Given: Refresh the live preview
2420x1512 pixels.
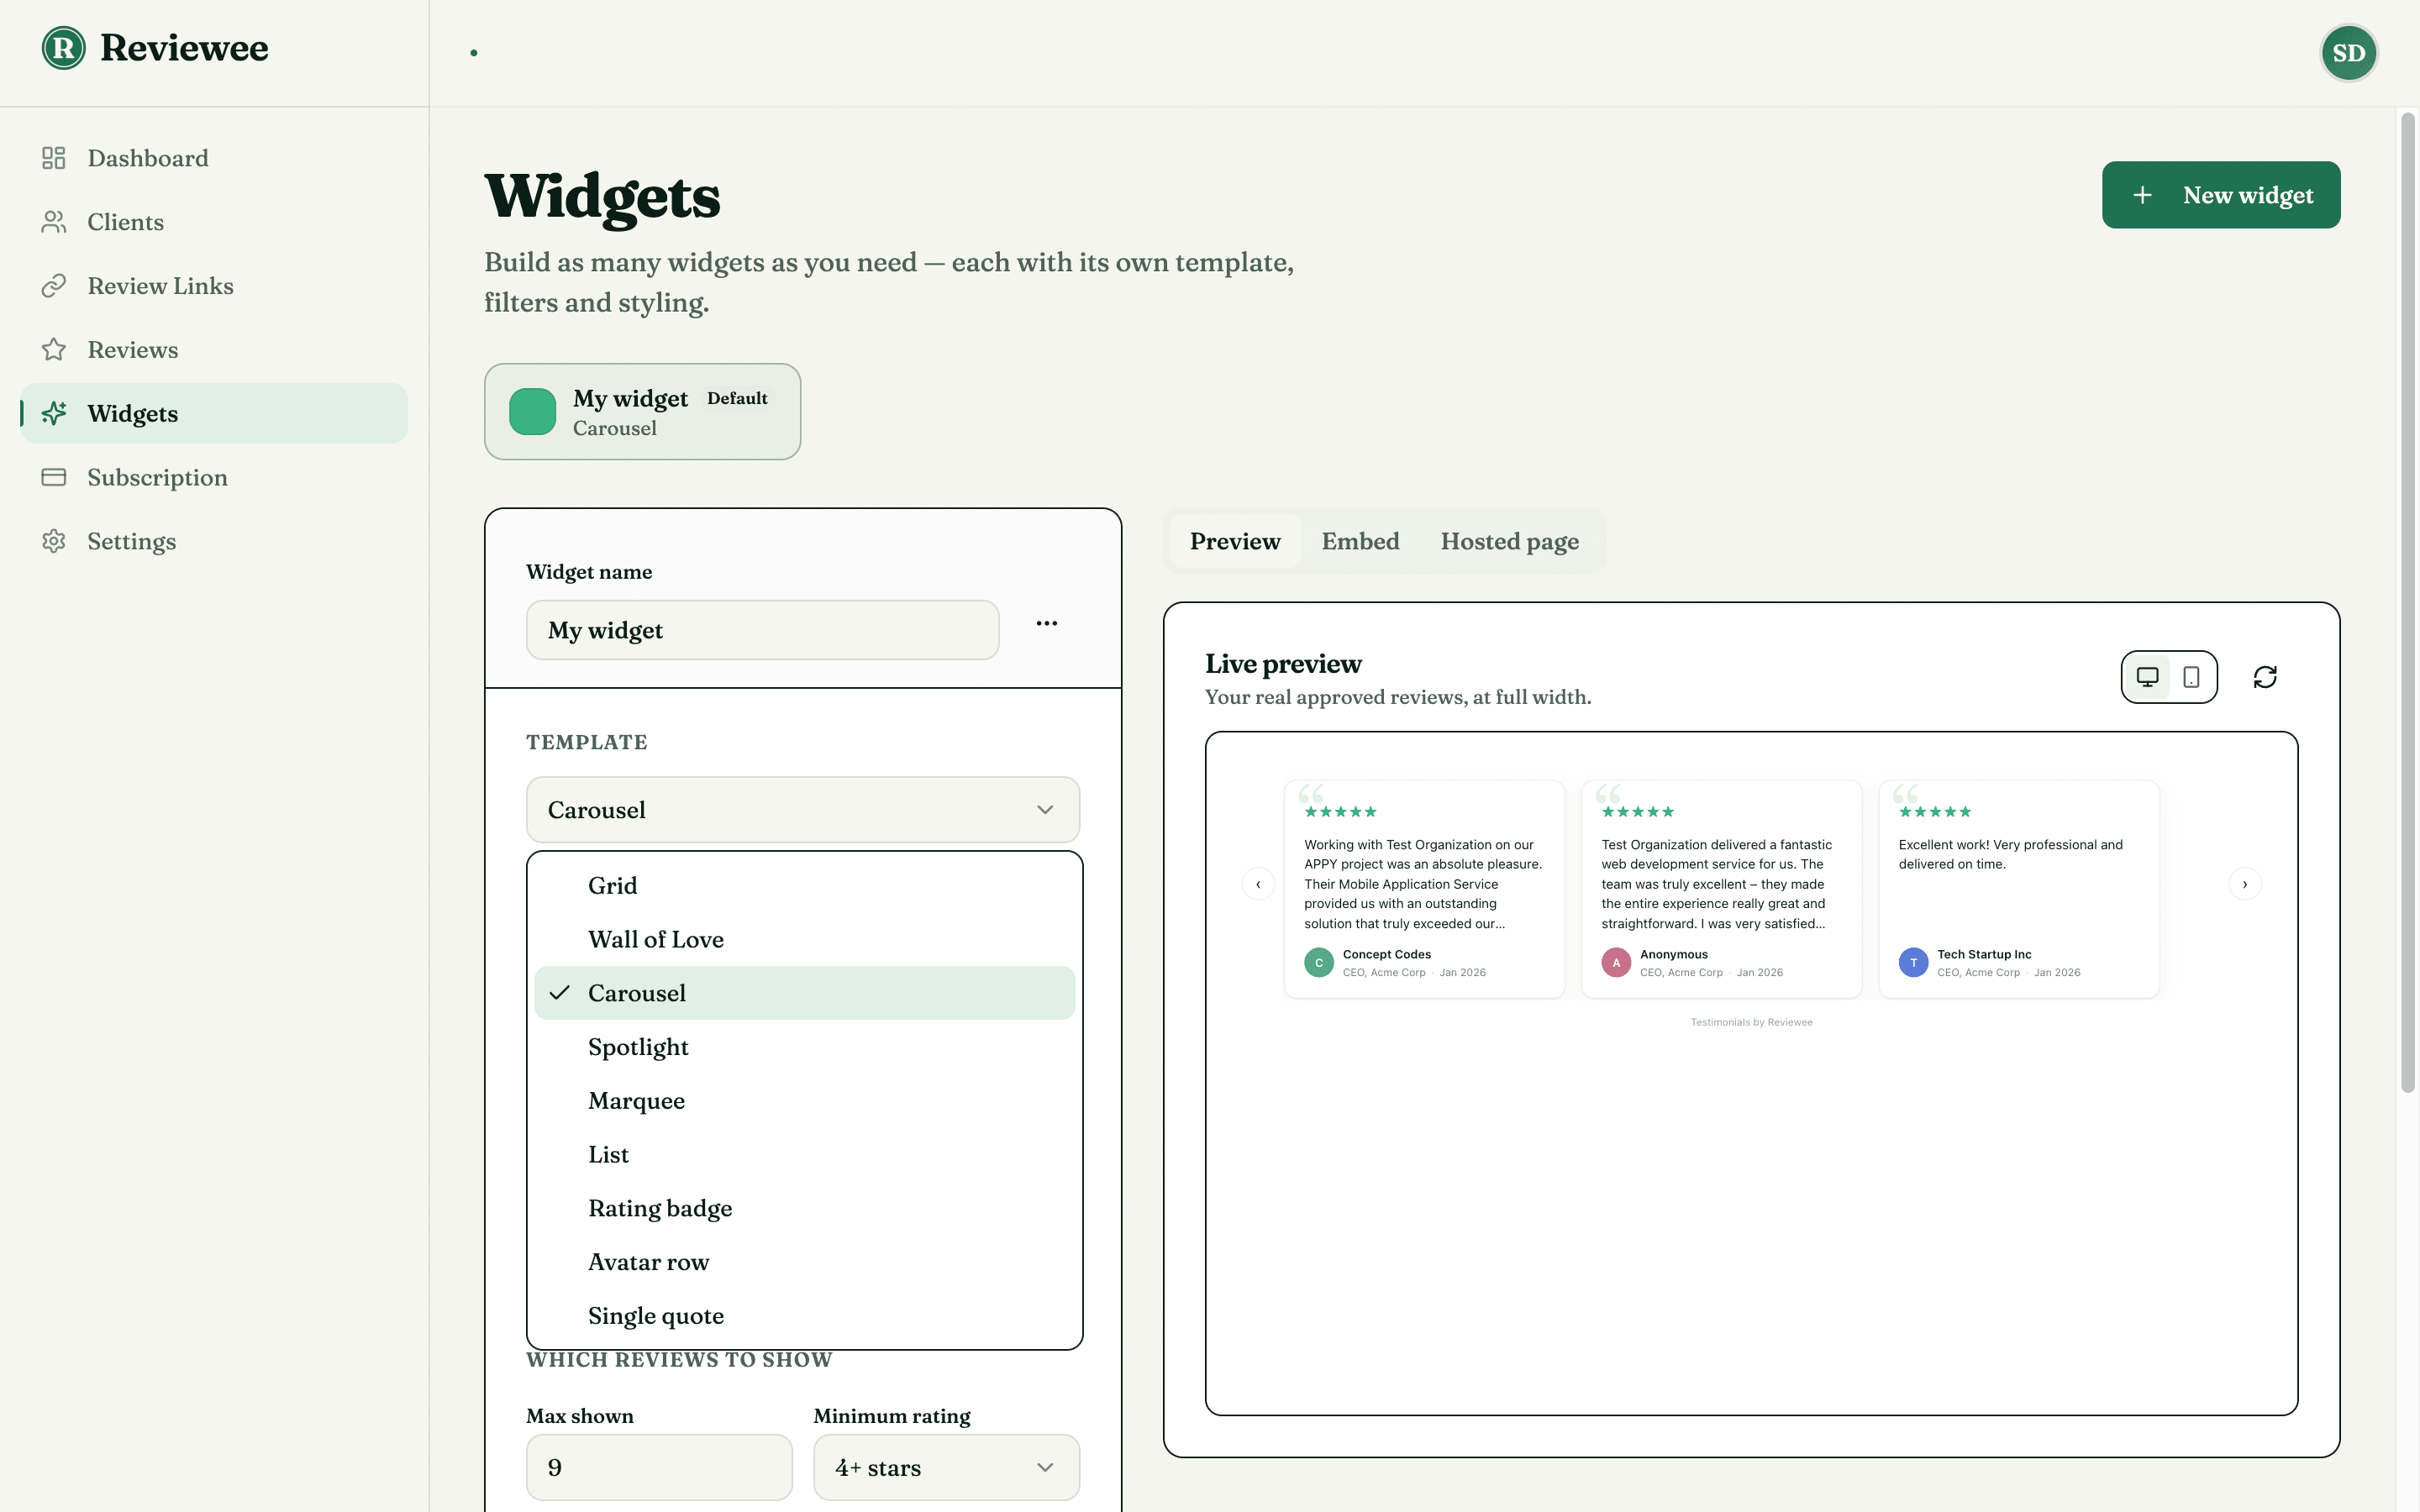Looking at the screenshot, I should (x=2265, y=677).
